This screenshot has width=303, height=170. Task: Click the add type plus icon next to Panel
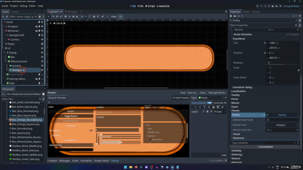point(225,98)
